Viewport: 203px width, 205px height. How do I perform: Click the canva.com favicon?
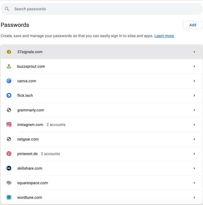click(9, 81)
